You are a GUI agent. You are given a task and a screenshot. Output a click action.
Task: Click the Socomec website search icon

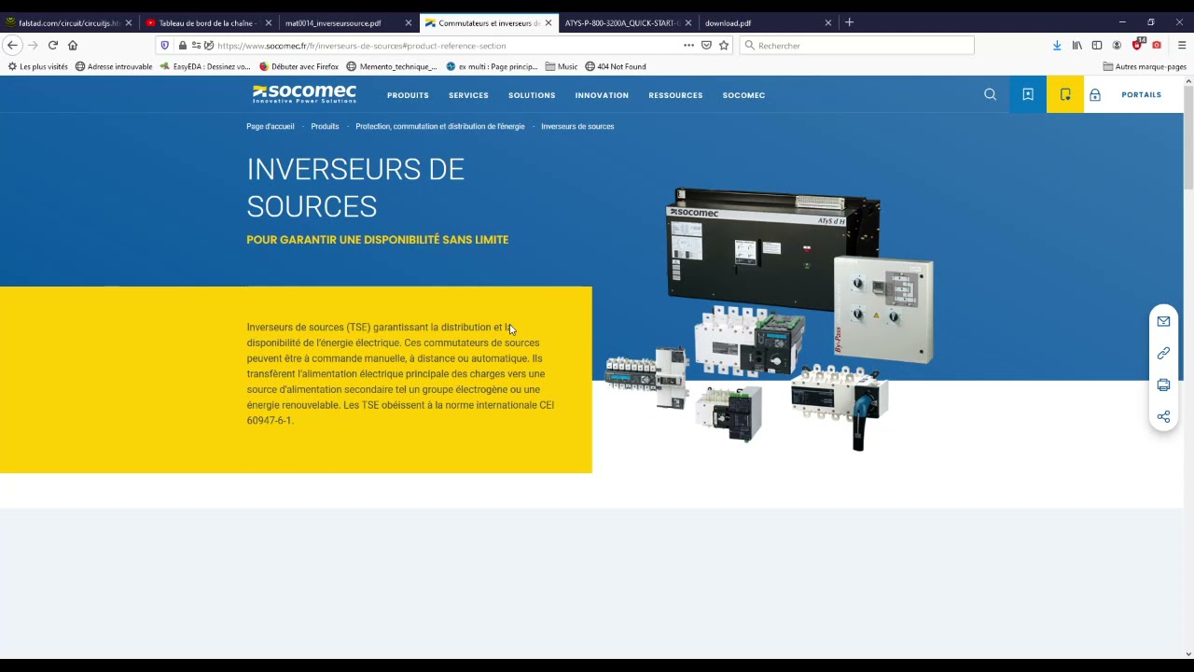click(991, 94)
